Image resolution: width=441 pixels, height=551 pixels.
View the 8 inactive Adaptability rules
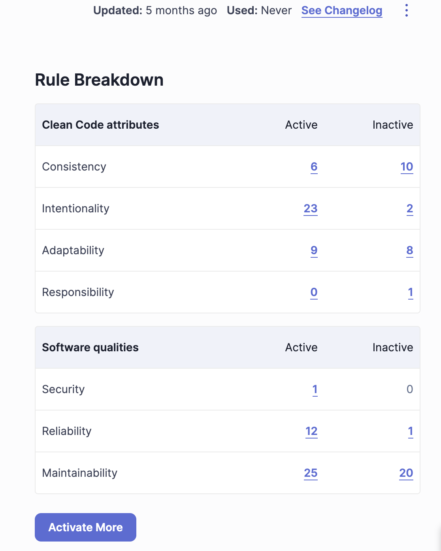pyautogui.click(x=409, y=250)
